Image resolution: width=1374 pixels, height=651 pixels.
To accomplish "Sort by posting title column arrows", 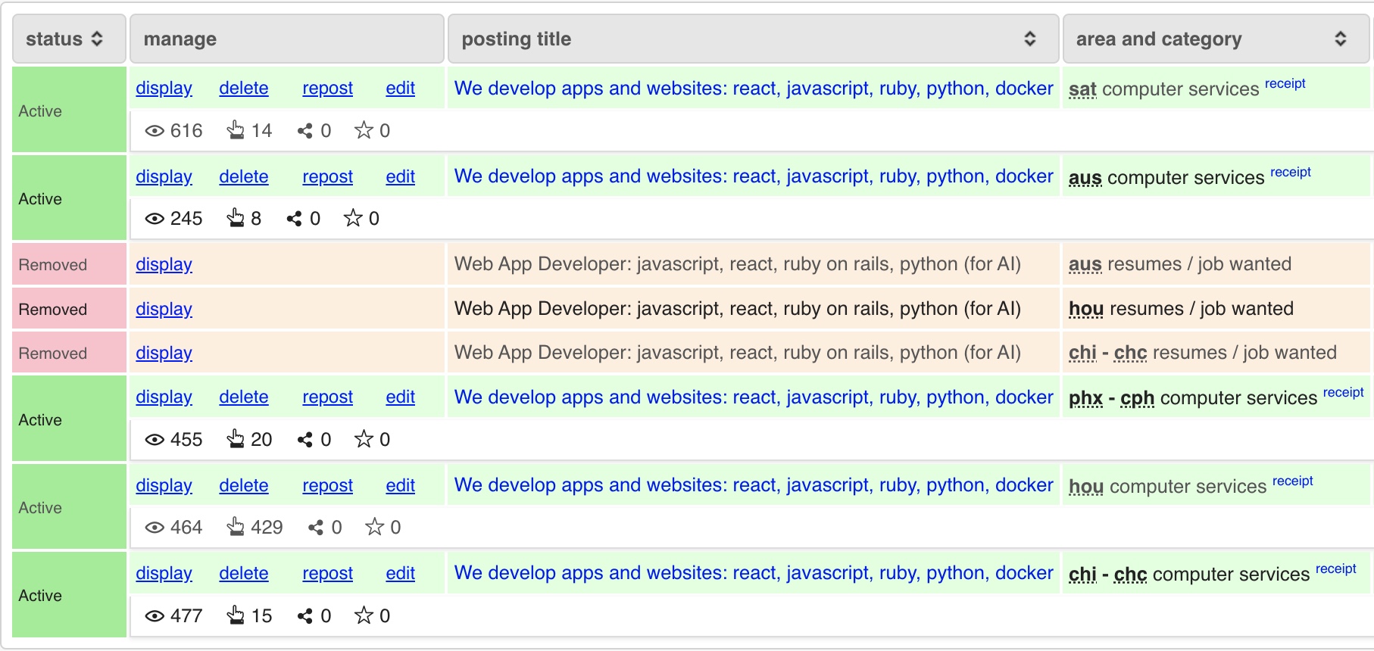I will [1029, 39].
